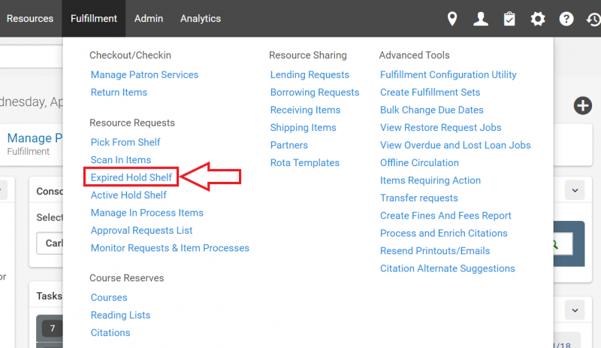Click Create Fines And Fees Report

(445, 216)
